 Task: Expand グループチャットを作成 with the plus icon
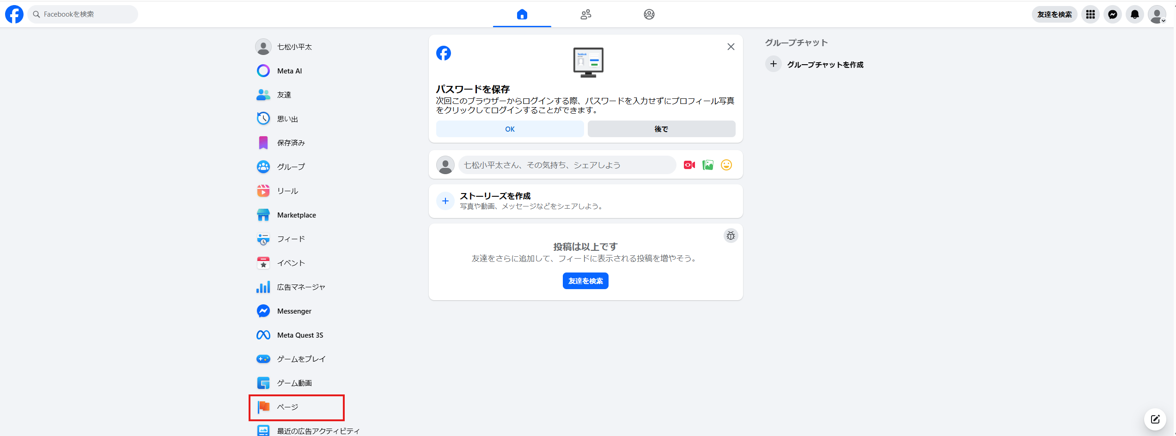[773, 64]
